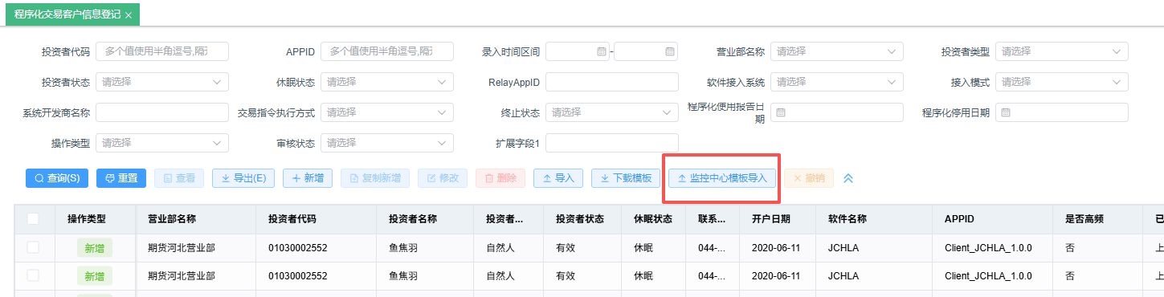The image size is (1164, 297).
Task: Click the 删除 delete button
Action: [500, 178]
